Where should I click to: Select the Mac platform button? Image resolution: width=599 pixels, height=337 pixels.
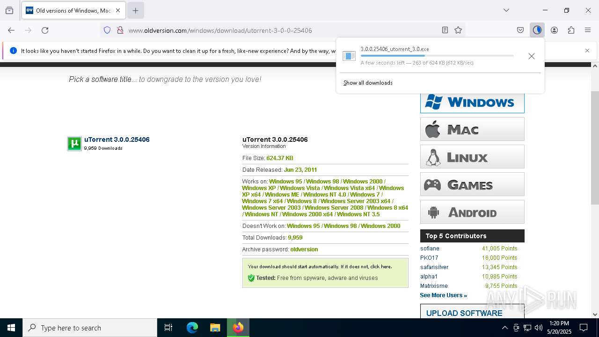pos(472,129)
